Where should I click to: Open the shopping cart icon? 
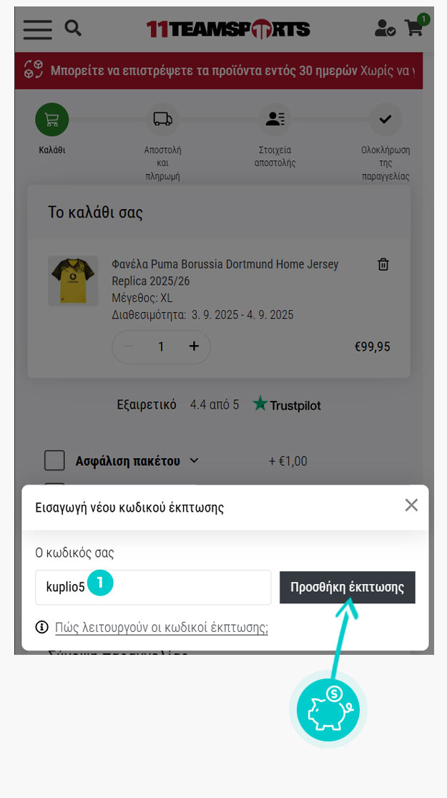[415, 28]
